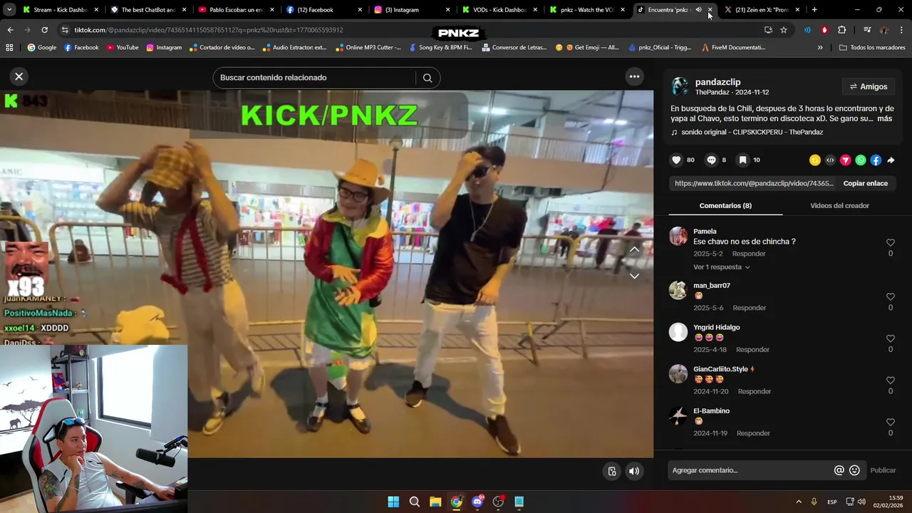Open comments via speech bubble icon
This screenshot has height=513, width=912.
pos(711,160)
